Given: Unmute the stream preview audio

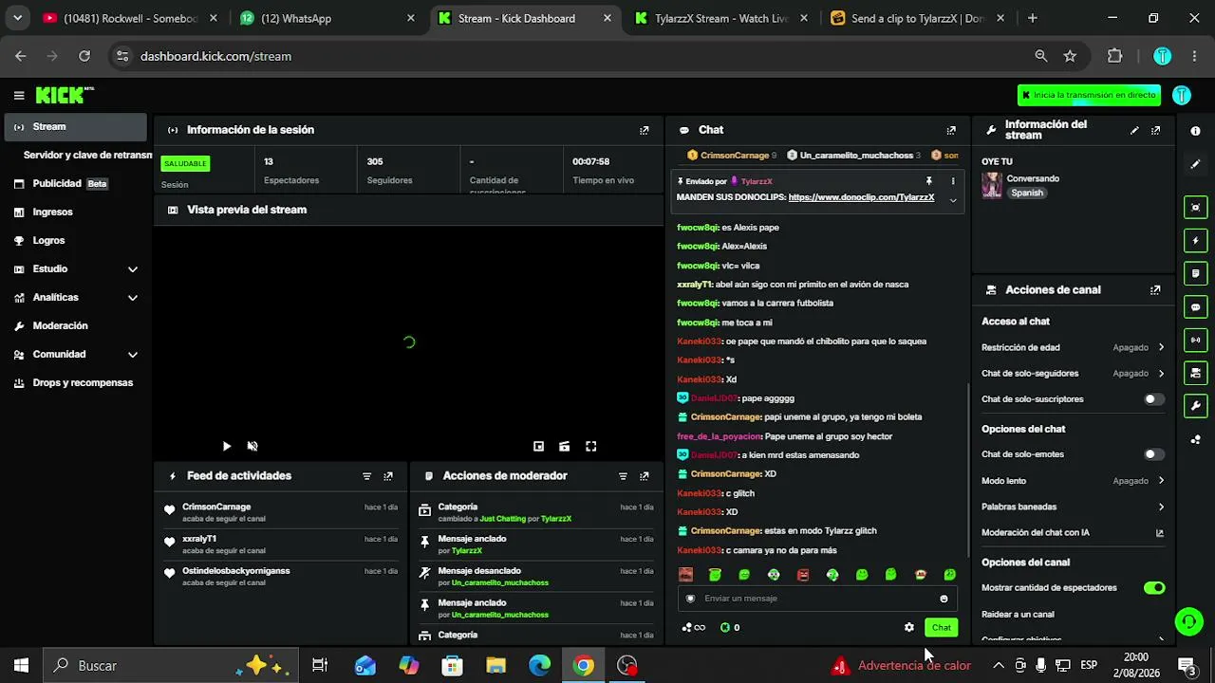Looking at the screenshot, I should (252, 446).
